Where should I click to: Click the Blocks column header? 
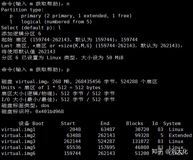(135, 123)
